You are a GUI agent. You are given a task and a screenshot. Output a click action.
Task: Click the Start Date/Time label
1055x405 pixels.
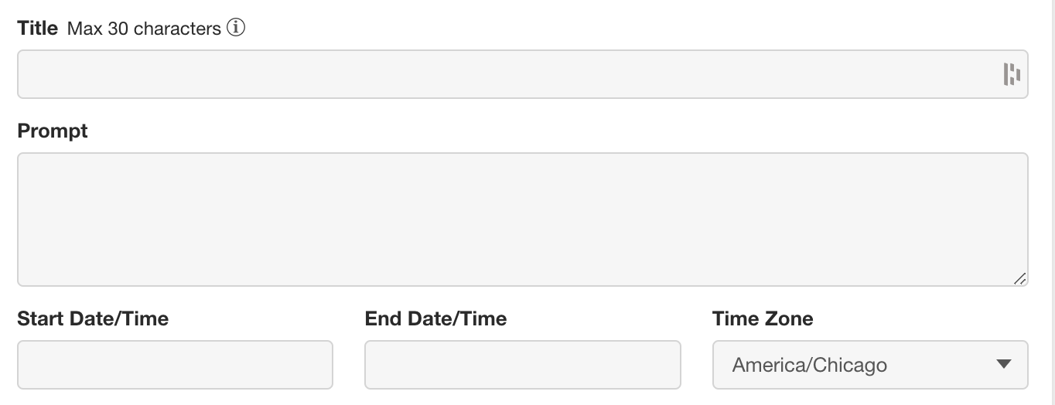click(x=93, y=318)
